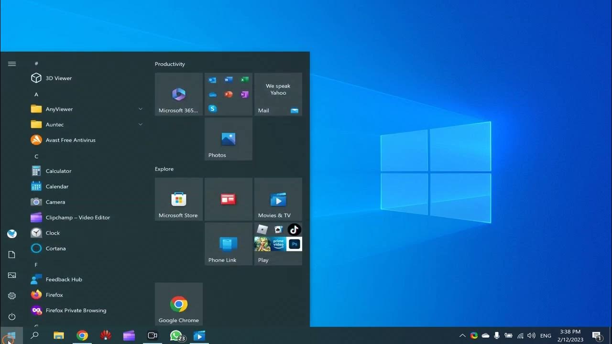Screen dimensions: 612x344
Task: Open the Huawei app in the taskbar
Action: [106, 336]
